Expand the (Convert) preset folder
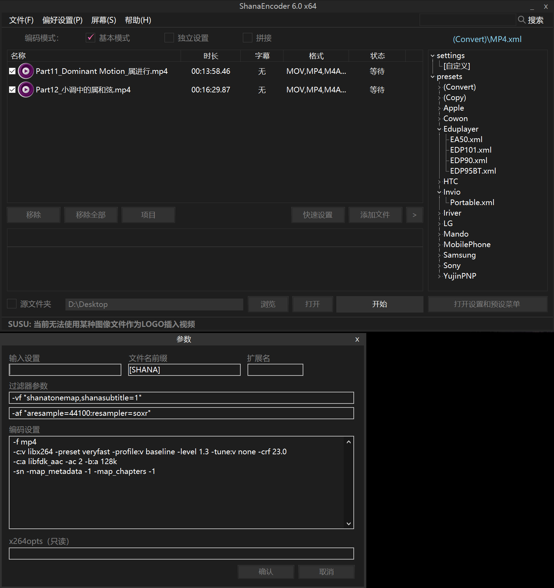The height and width of the screenshot is (588, 554). (439, 87)
